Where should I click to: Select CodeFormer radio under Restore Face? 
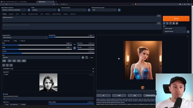point(14,105)
